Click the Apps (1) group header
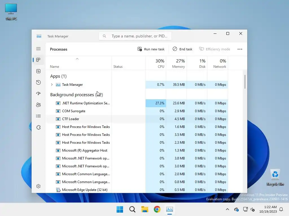 (x=58, y=76)
